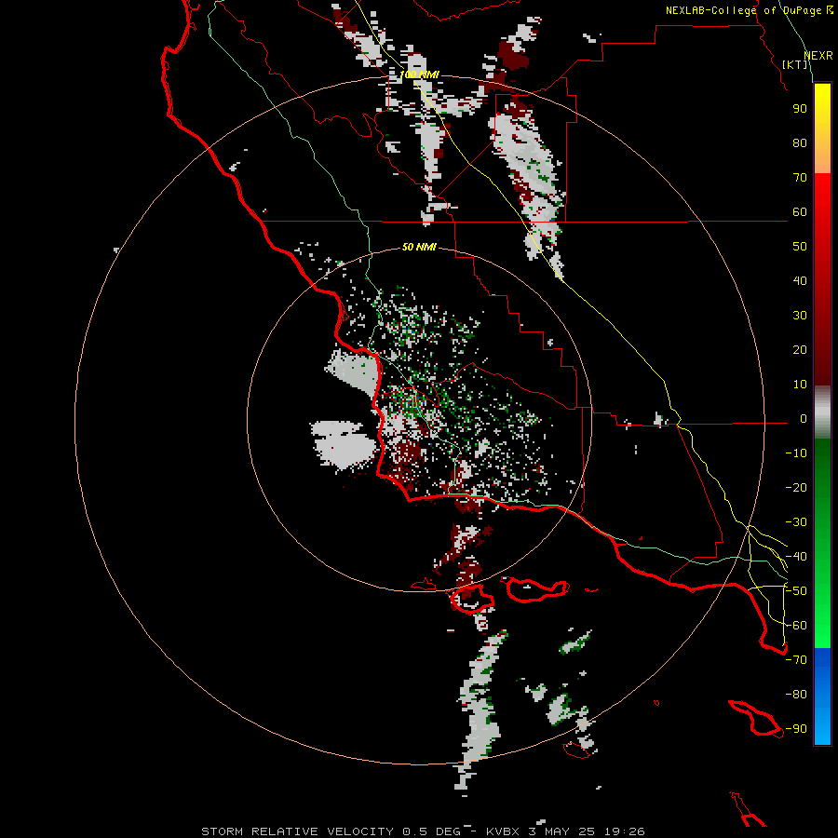Select the 100 NMI range ring label
This screenshot has height=838, width=838.
pos(420,74)
